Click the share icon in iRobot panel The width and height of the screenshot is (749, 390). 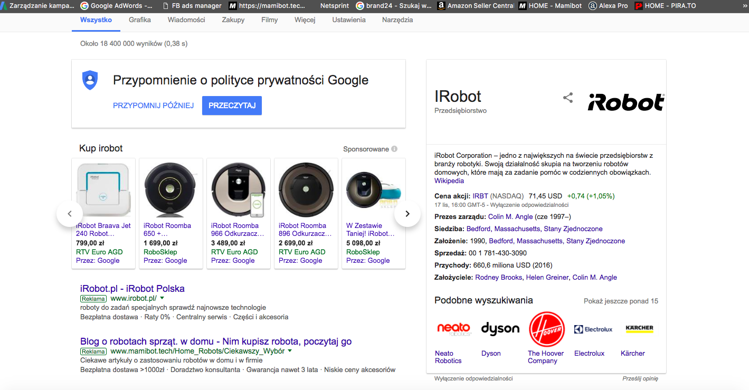[x=568, y=98]
